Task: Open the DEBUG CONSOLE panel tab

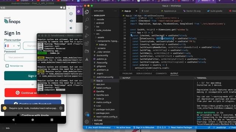Action: [x=144, y=73]
